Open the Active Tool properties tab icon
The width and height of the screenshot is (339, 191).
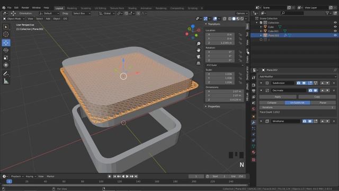(254, 77)
